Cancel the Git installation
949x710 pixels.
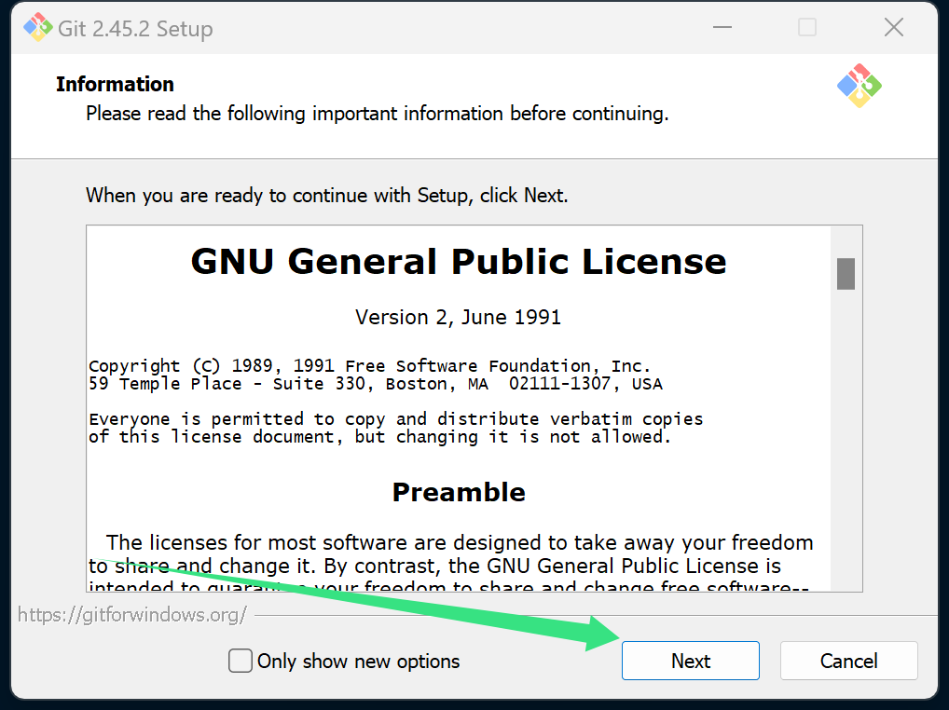click(848, 661)
